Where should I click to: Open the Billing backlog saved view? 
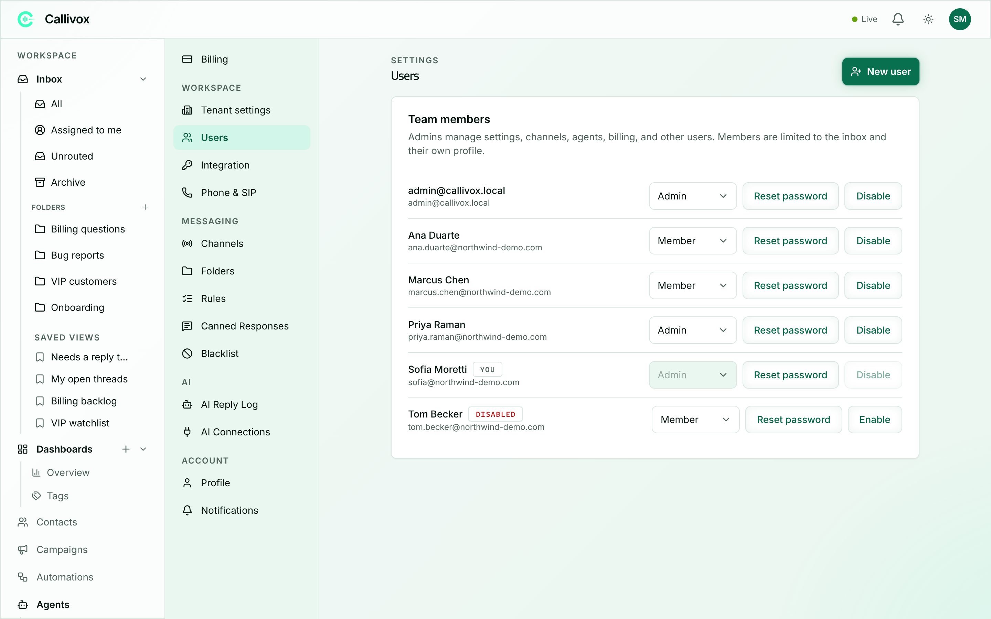(x=84, y=401)
